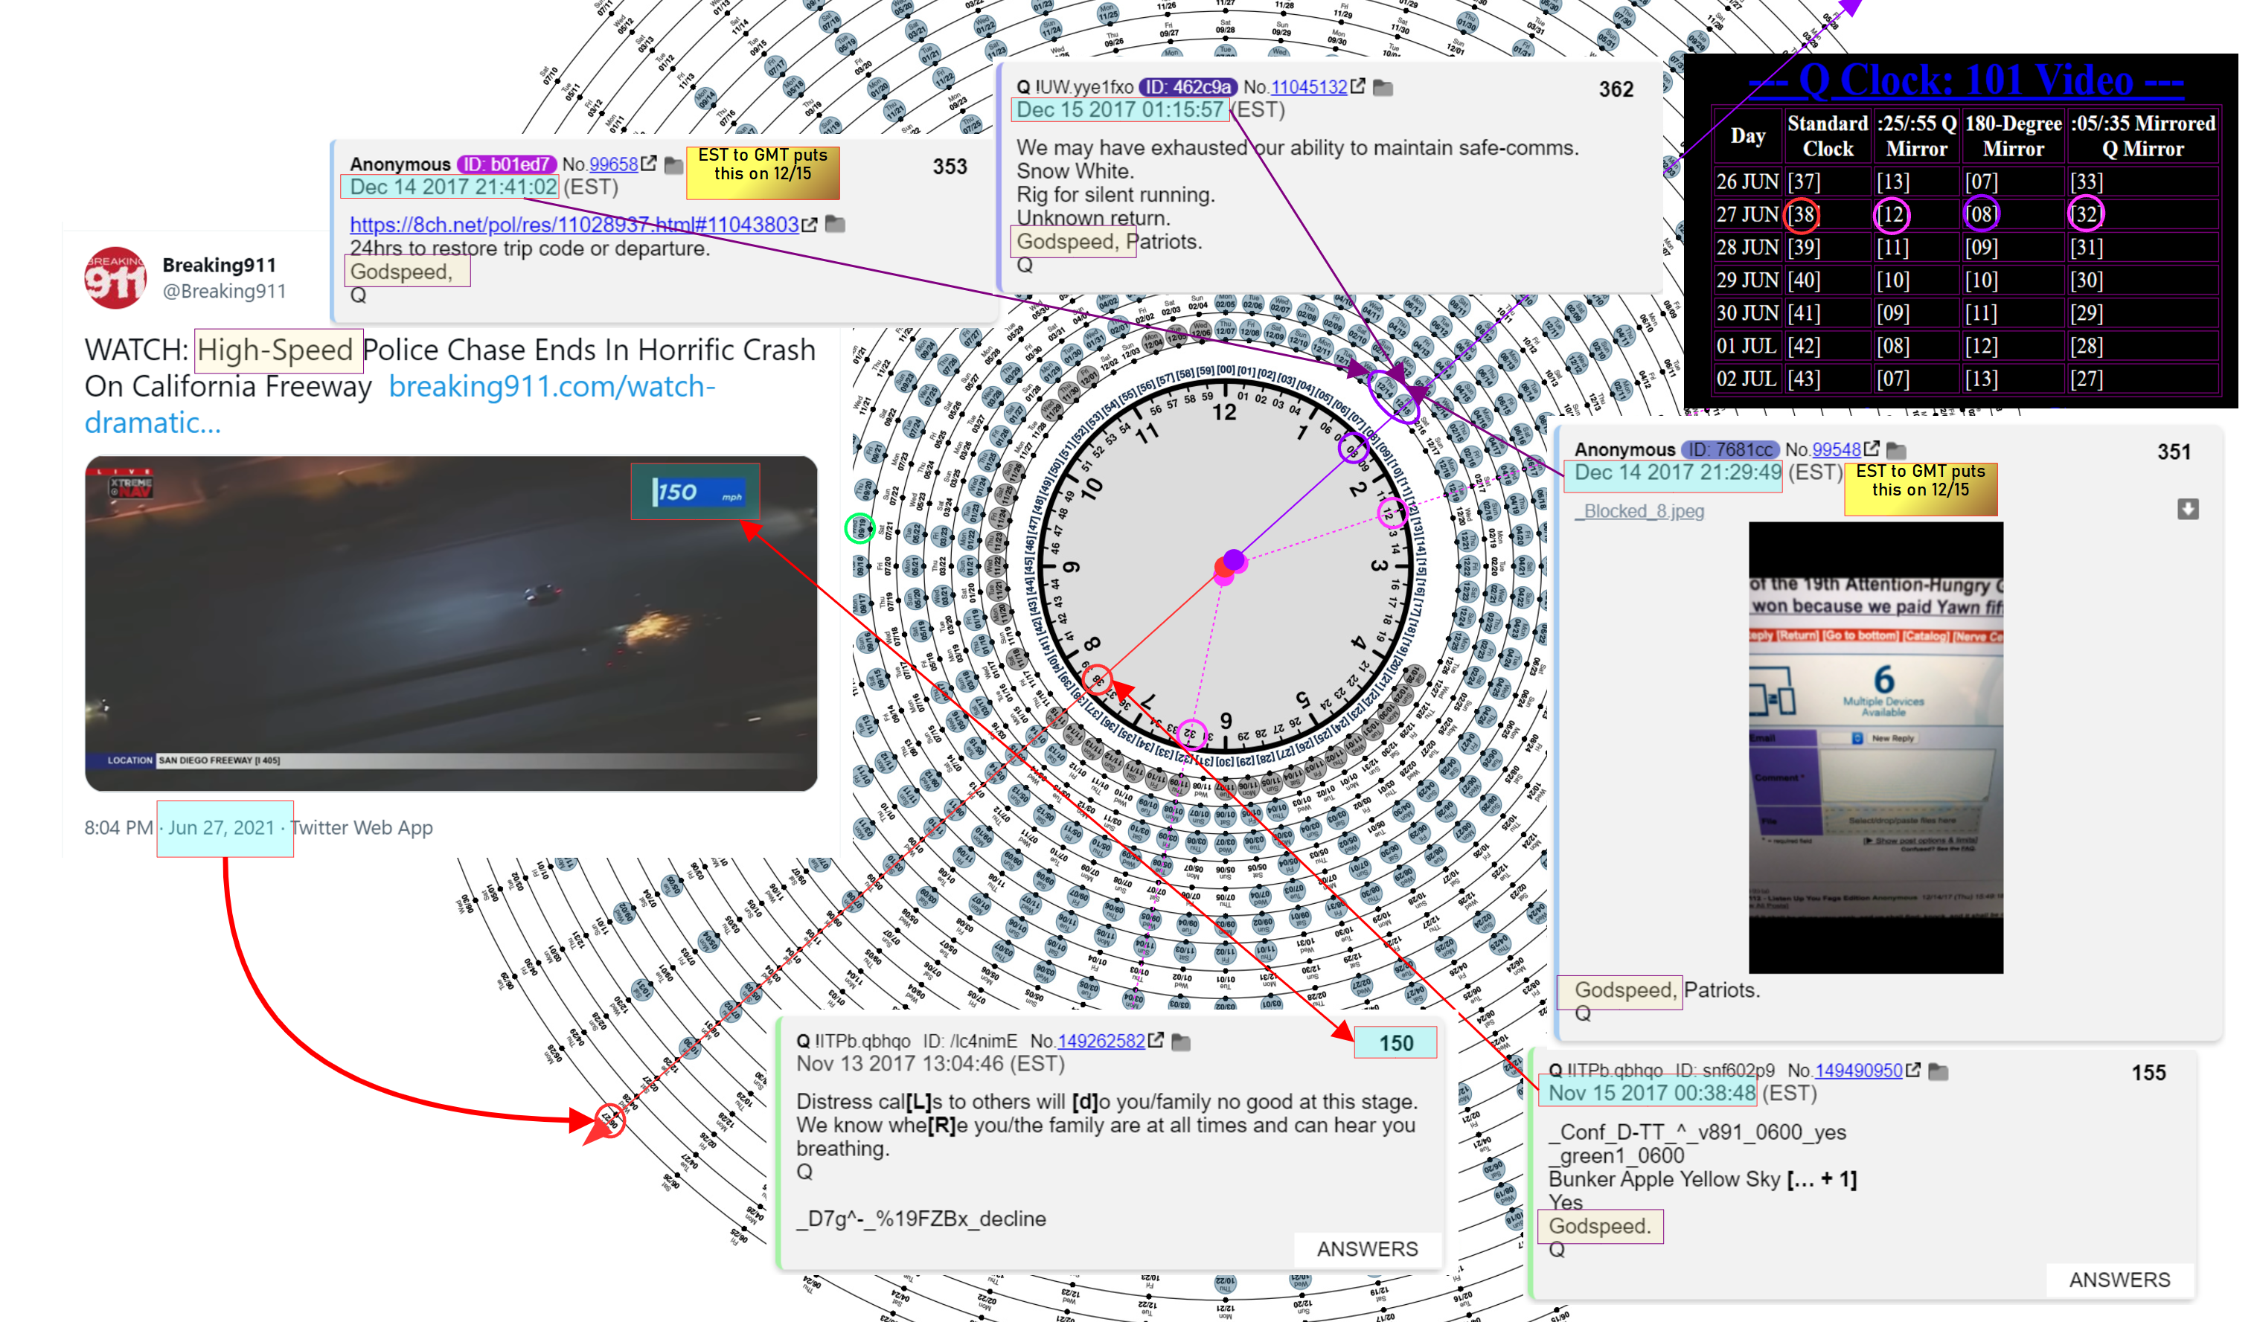This screenshot has height=1322, width=2257.
Task: Play the police chase video thumbnail
Action: point(450,623)
